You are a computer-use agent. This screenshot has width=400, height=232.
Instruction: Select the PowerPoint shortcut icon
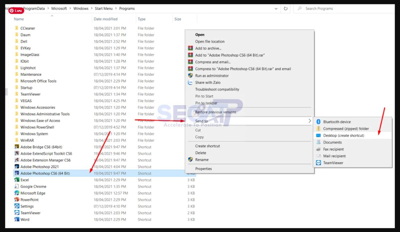coord(17,199)
